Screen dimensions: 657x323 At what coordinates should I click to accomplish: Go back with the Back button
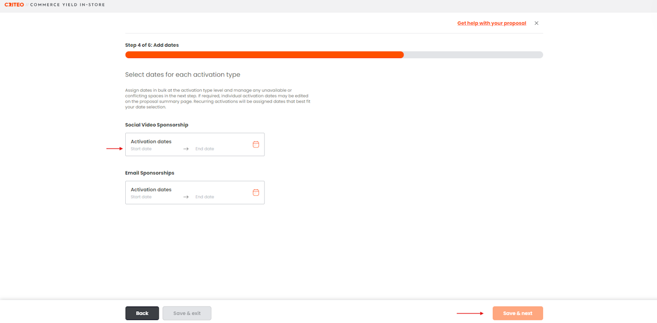pyautogui.click(x=142, y=313)
